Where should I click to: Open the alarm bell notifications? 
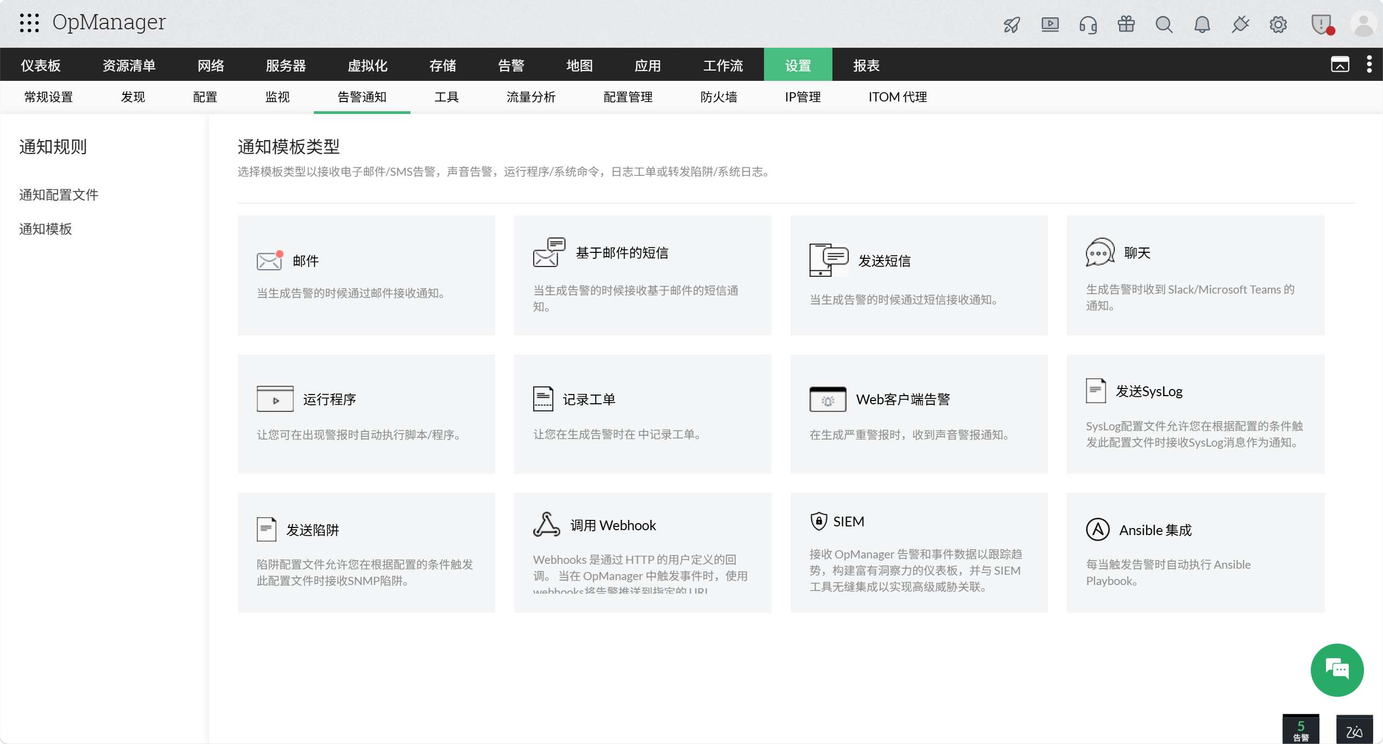click(1202, 24)
